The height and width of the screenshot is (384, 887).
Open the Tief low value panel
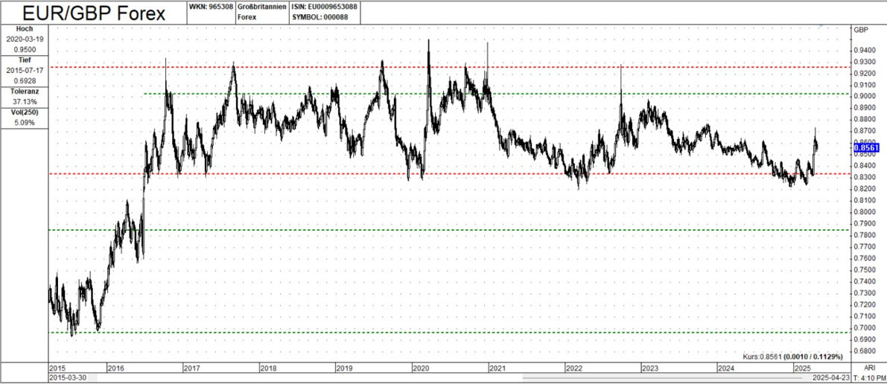click(25, 70)
